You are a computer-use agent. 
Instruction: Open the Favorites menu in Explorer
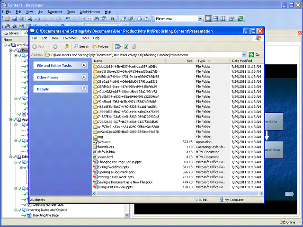click(70, 38)
